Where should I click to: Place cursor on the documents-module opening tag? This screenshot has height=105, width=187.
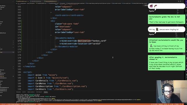click(65, 38)
